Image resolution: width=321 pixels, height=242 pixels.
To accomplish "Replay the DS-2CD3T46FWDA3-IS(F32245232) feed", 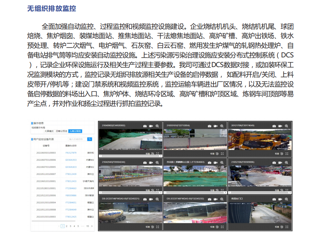I will click(x=217, y=227).
